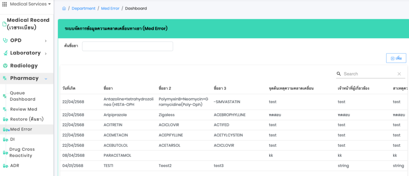Click the เพิ่ม add button
The image size is (409, 176).
point(396,58)
